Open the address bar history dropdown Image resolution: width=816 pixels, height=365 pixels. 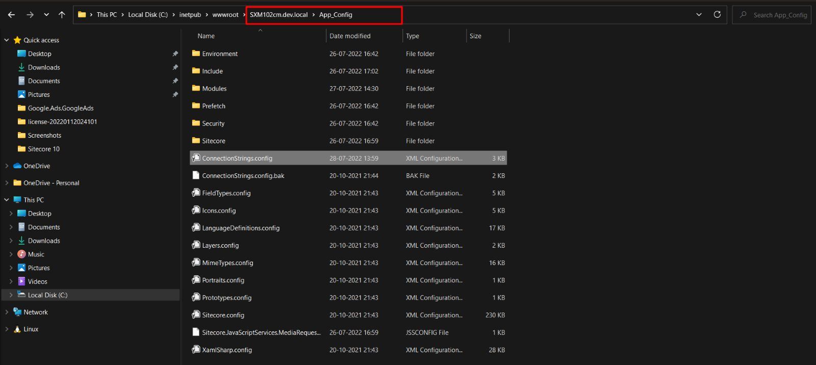699,14
